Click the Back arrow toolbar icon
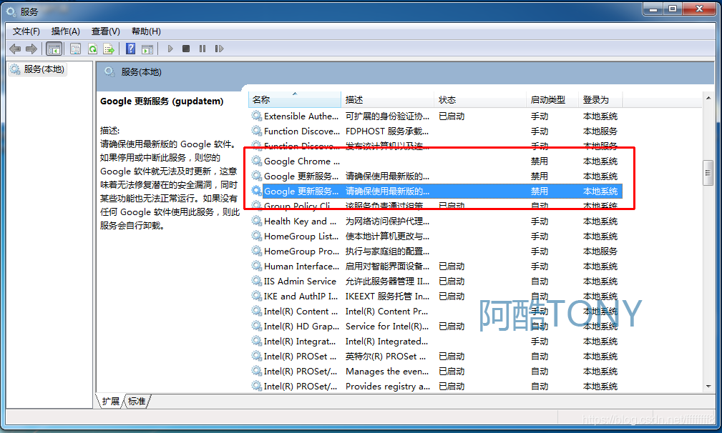Image resolution: width=722 pixels, height=433 pixels. (x=15, y=49)
